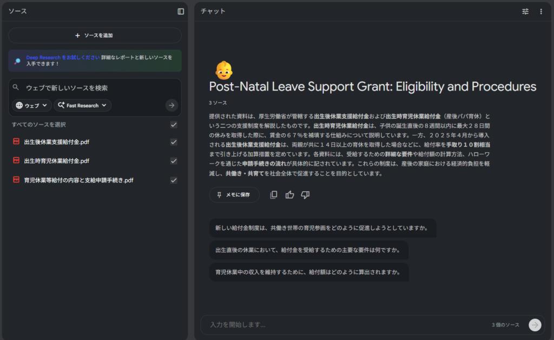Uncheck the 出生時育児休業給付金.pdf checkbox

click(x=174, y=161)
